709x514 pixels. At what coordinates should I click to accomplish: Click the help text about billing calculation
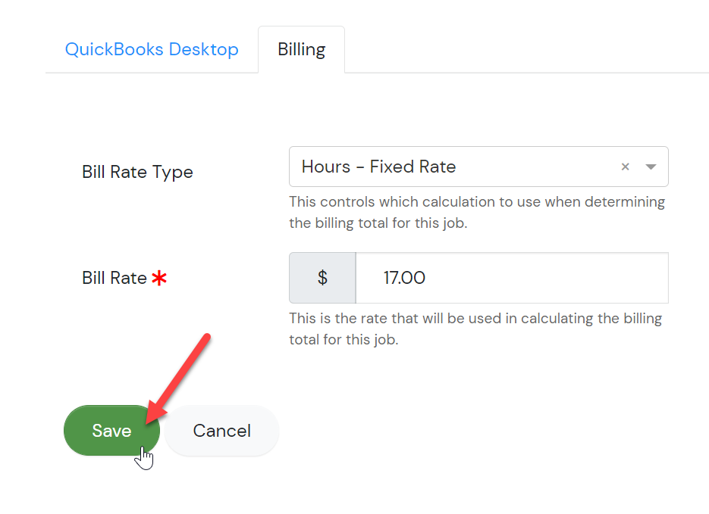tap(477, 212)
